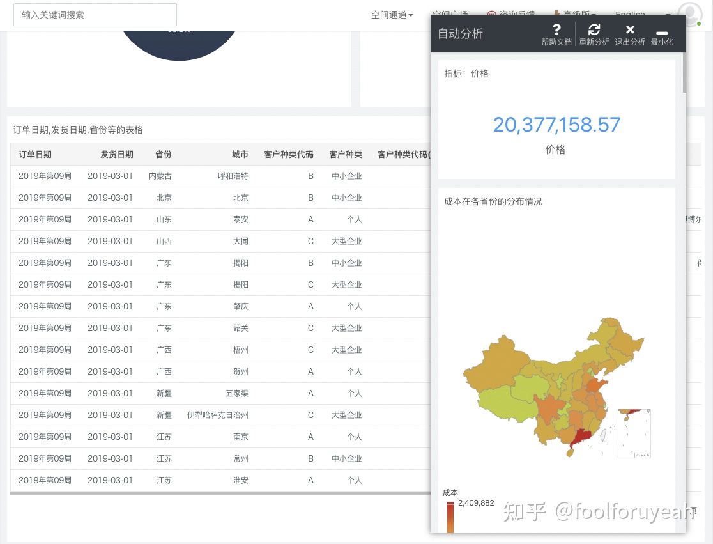Click the 自动分析 panel vertical scrollbar
Viewport: 713px width, 544px height.
(684, 73)
